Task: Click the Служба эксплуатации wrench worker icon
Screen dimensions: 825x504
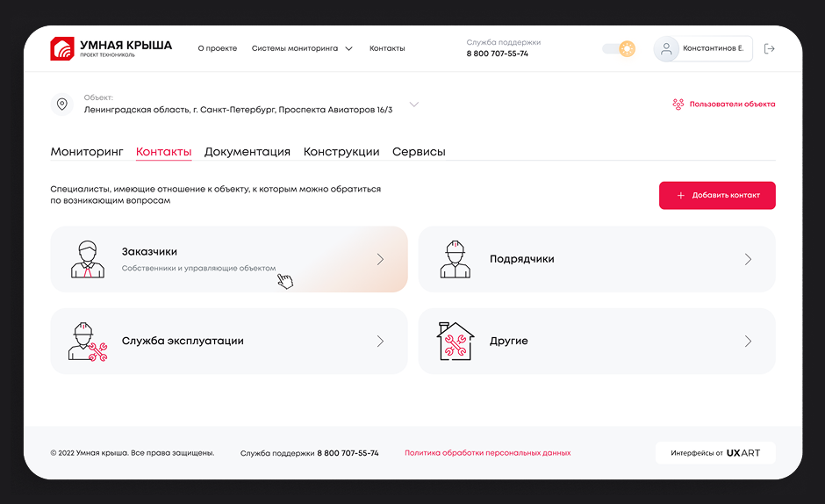Action: click(x=87, y=341)
